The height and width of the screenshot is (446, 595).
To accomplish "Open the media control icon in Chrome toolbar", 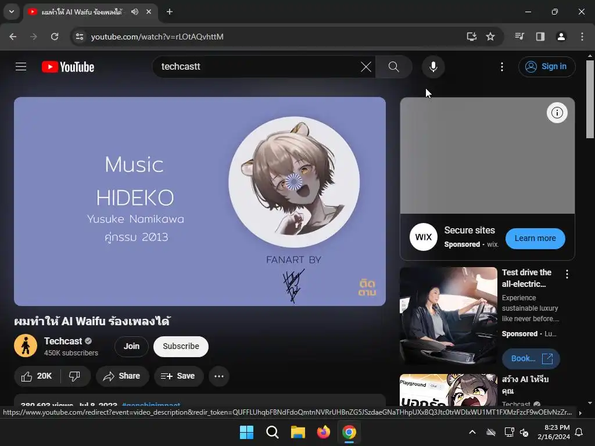I will (x=519, y=37).
